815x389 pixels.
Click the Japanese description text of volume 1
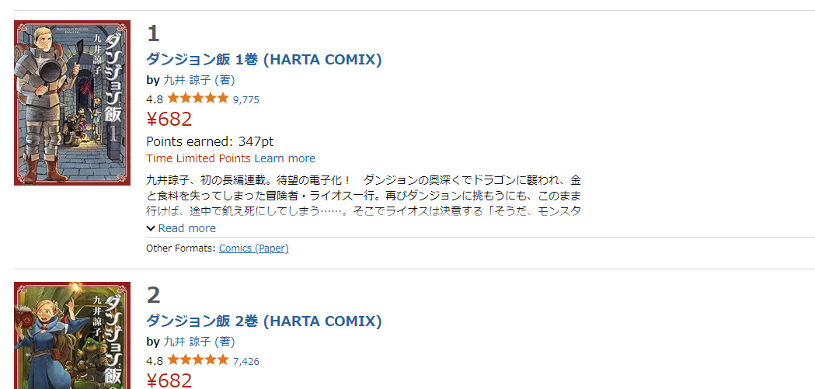pyautogui.click(x=363, y=195)
